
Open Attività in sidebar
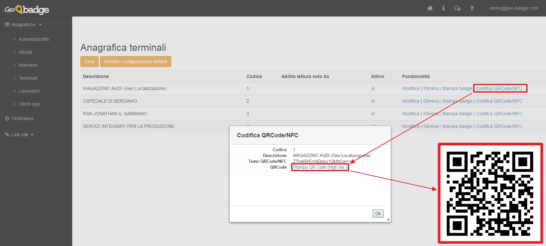(x=25, y=52)
